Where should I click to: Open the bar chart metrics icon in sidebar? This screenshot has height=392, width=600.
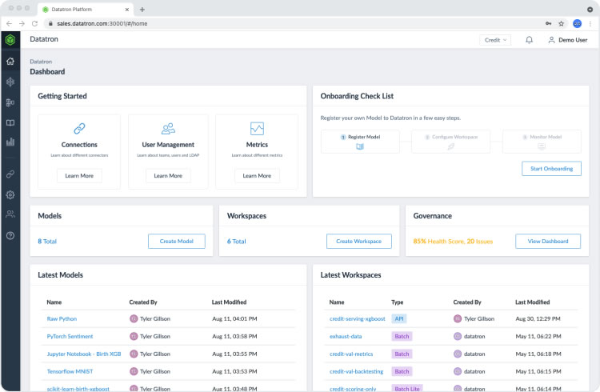[x=10, y=142]
